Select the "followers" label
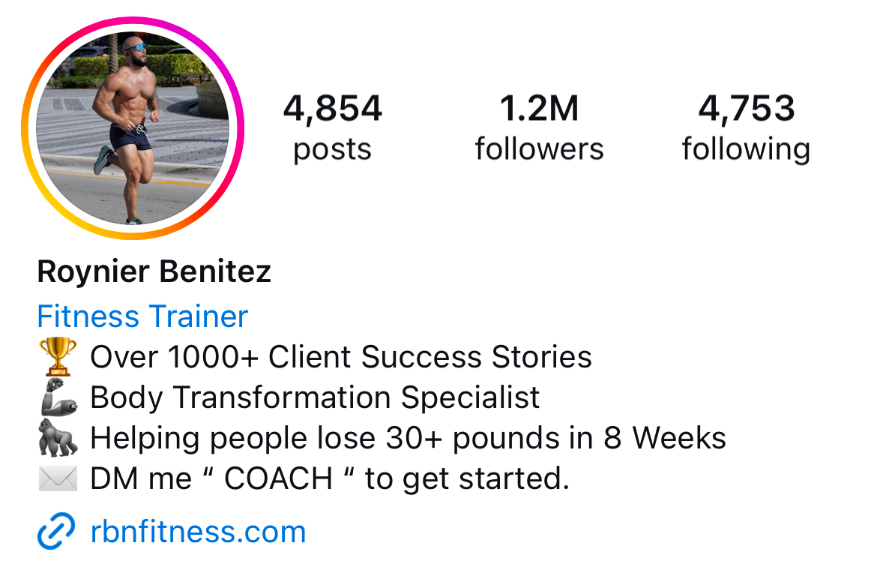The image size is (877, 570). tap(539, 149)
